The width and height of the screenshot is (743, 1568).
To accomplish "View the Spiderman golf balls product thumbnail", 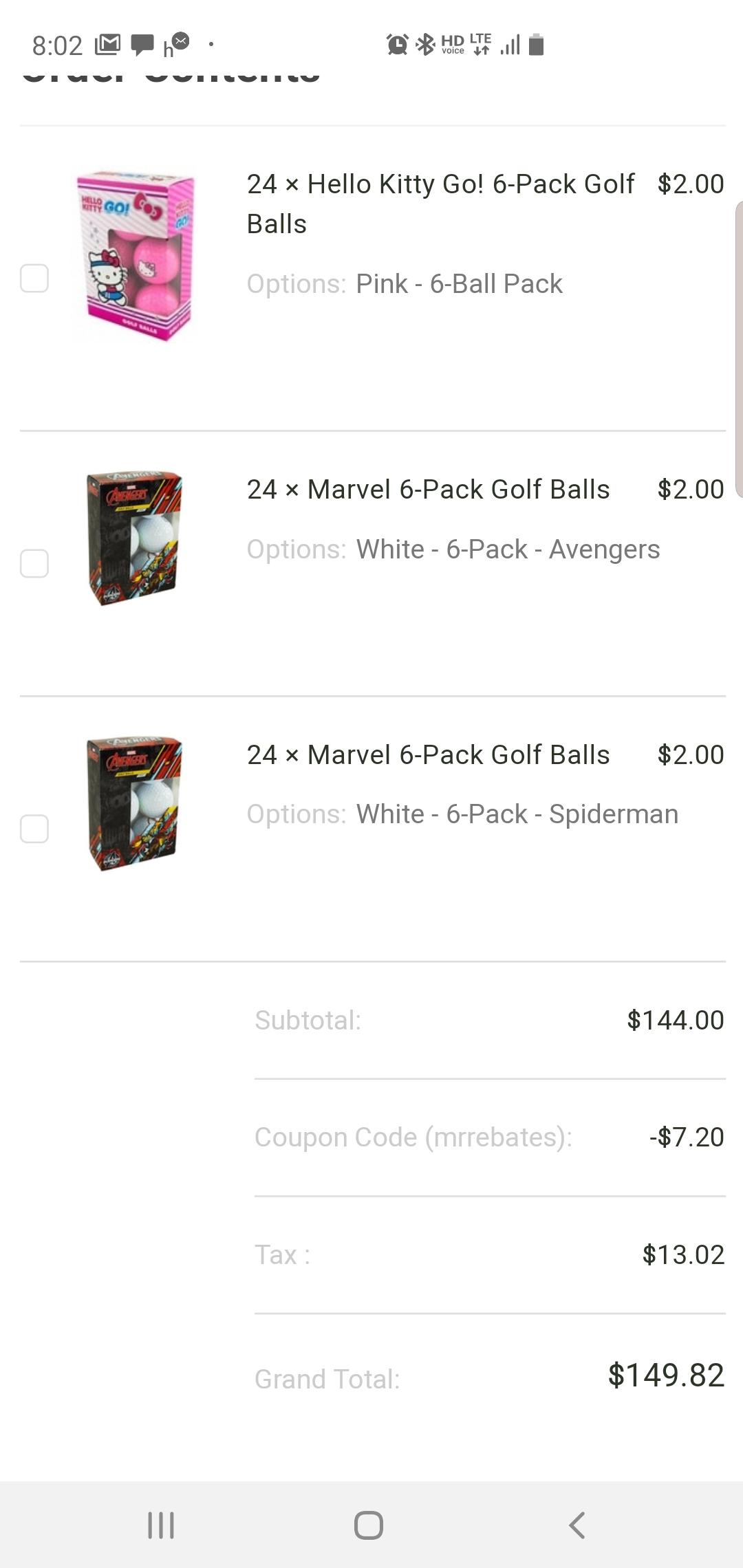I will (134, 803).
